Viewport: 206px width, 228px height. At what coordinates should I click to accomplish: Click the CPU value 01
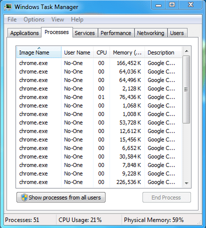coord(101,97)
